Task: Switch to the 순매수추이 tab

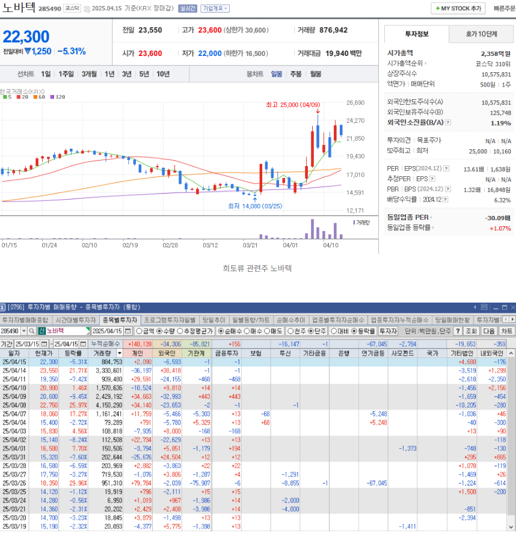Action: (x=291, y=320)
